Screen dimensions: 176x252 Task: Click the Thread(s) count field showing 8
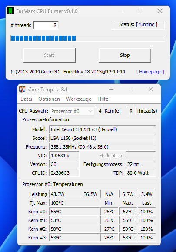pyautogui.click(x=131, y=111)
